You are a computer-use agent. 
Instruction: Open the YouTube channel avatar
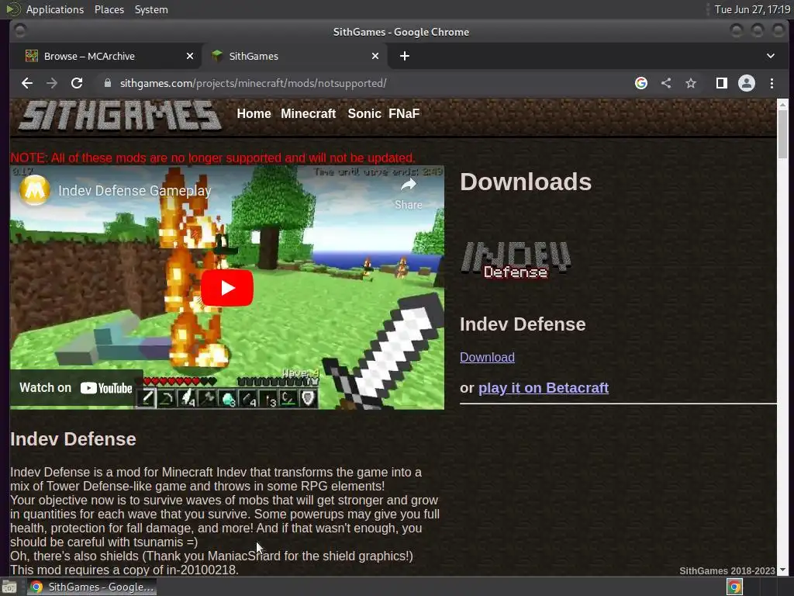click(34, 190)
